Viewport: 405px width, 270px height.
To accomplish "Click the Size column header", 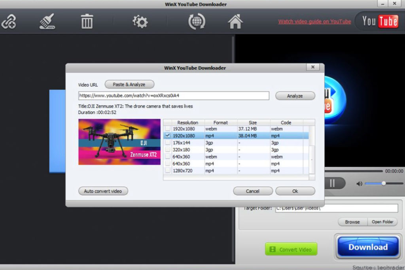I will [x=253, y=123].
